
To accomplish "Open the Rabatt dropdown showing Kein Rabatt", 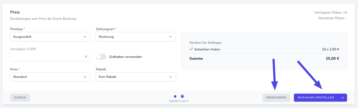I will tap(136, 77).
